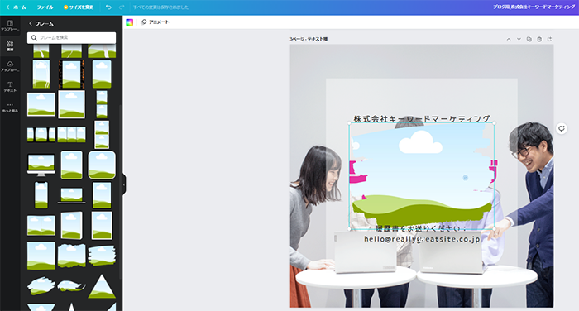Image resolution: width=579 pixels, height=311 pixels.
Task: Select the wide brush swash frame
Action: pyautogui.click(x=41, y=286)
